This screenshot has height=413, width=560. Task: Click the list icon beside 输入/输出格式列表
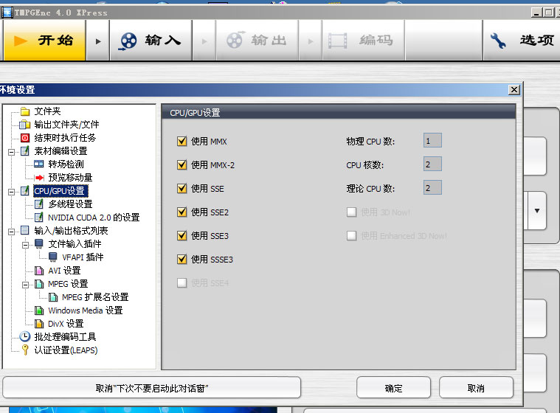(25, 231)
